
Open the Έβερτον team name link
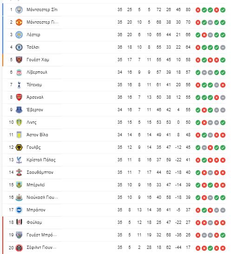[35, 110]
